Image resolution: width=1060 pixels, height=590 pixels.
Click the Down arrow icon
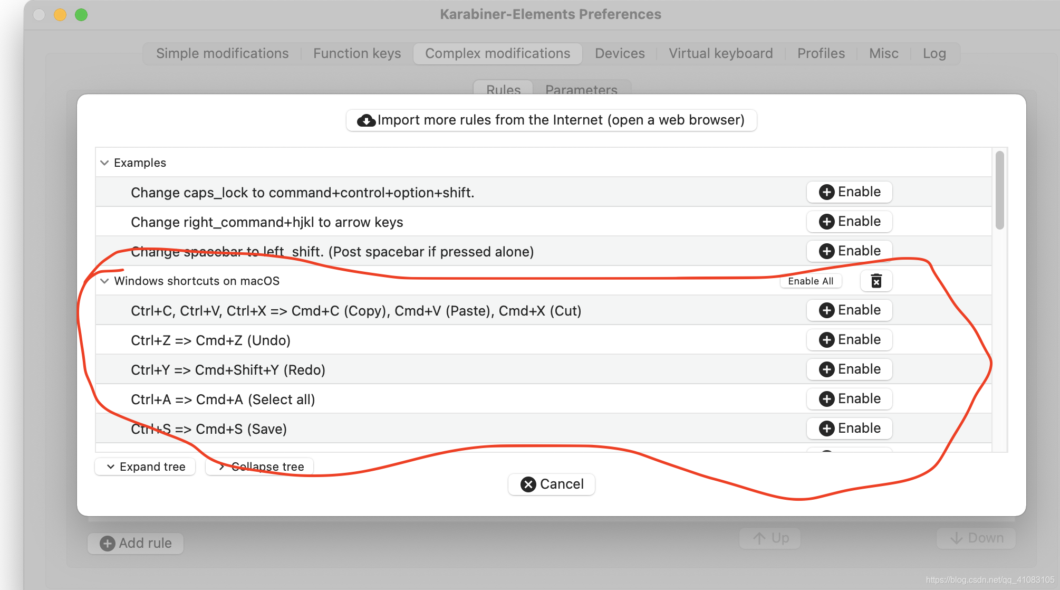click(956, 538)
